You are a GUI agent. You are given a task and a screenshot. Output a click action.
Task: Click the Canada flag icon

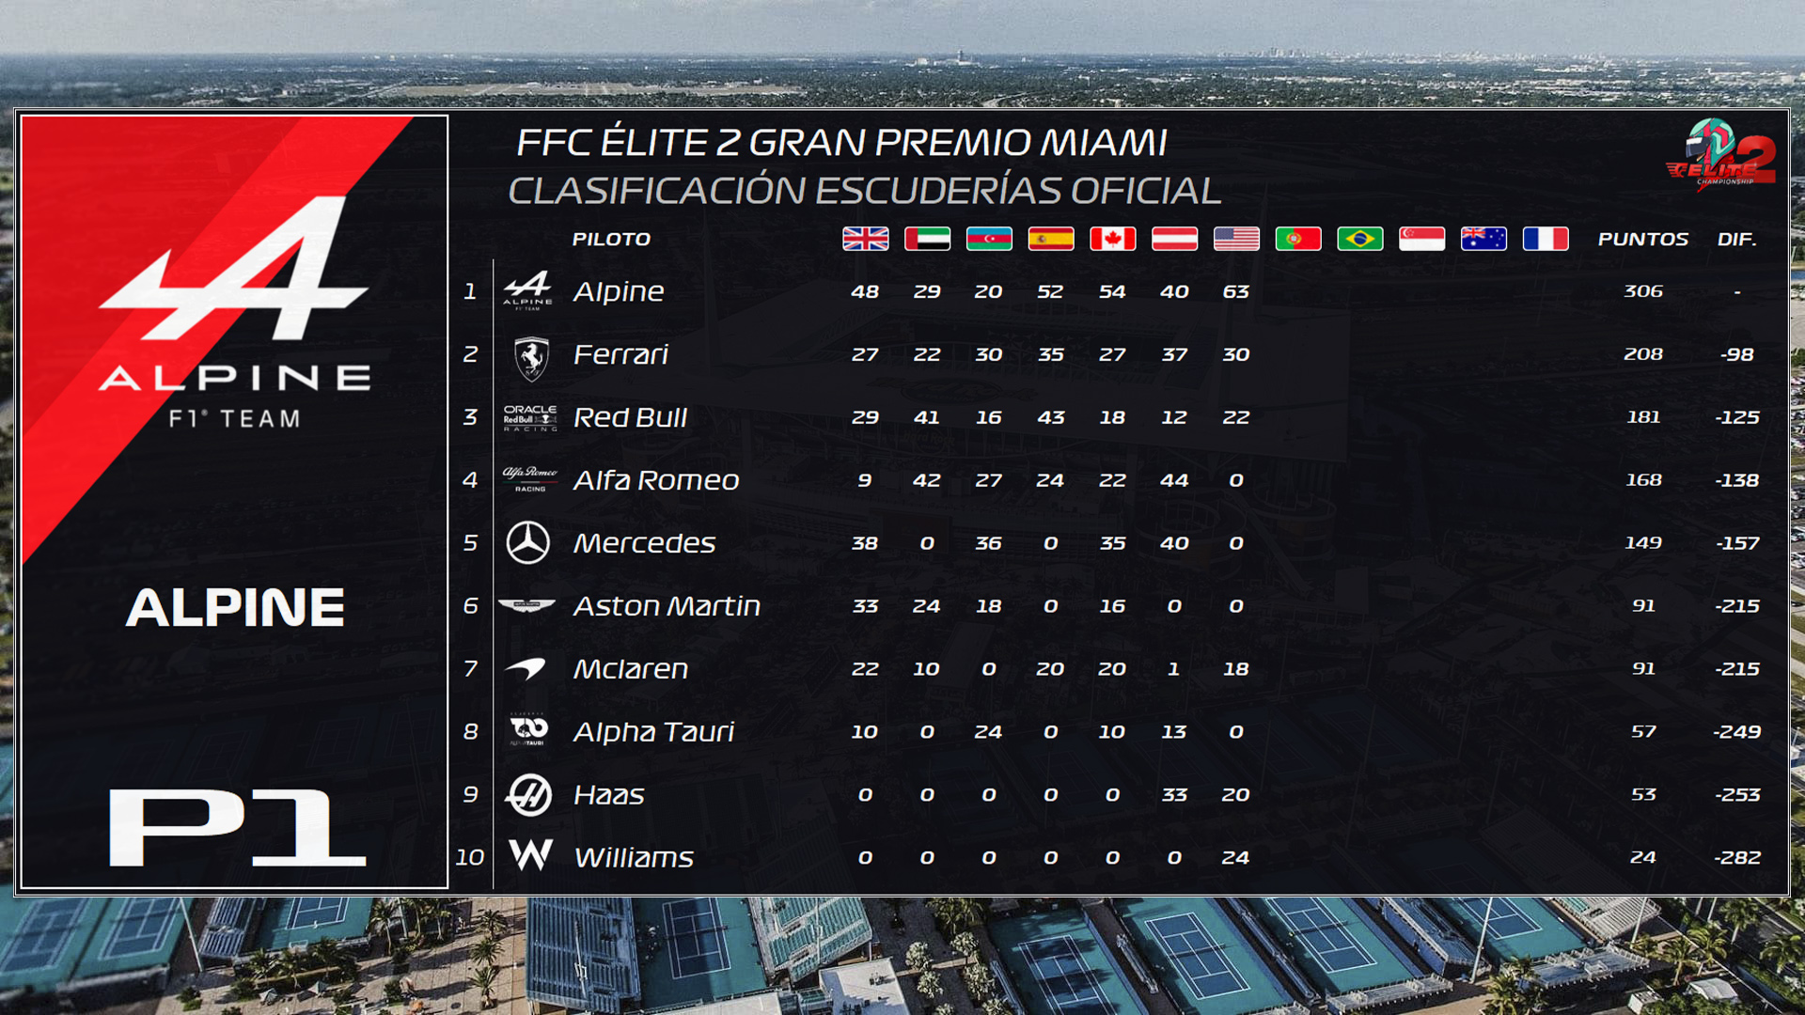1112,239
